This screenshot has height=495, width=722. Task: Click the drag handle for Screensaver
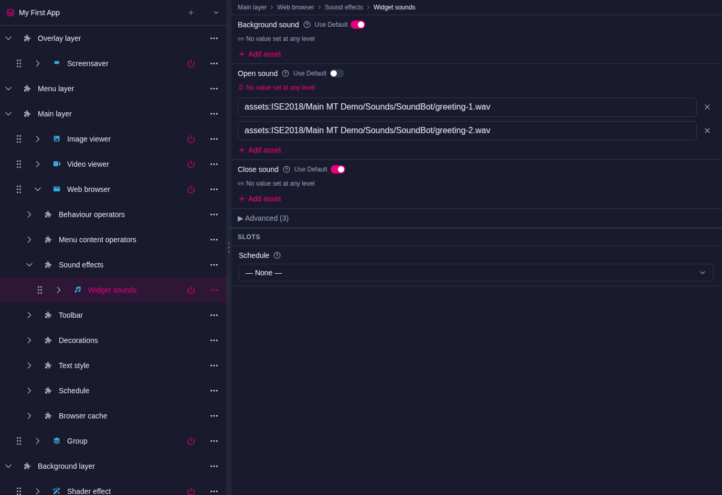(19, 63)
